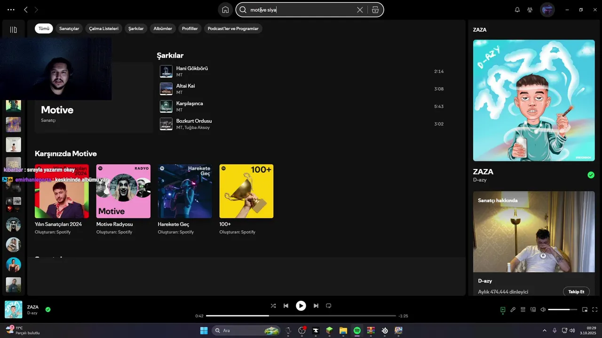602x338 pixels.
Task: Toggle repeat mode
Action: [x=329, y=306]
